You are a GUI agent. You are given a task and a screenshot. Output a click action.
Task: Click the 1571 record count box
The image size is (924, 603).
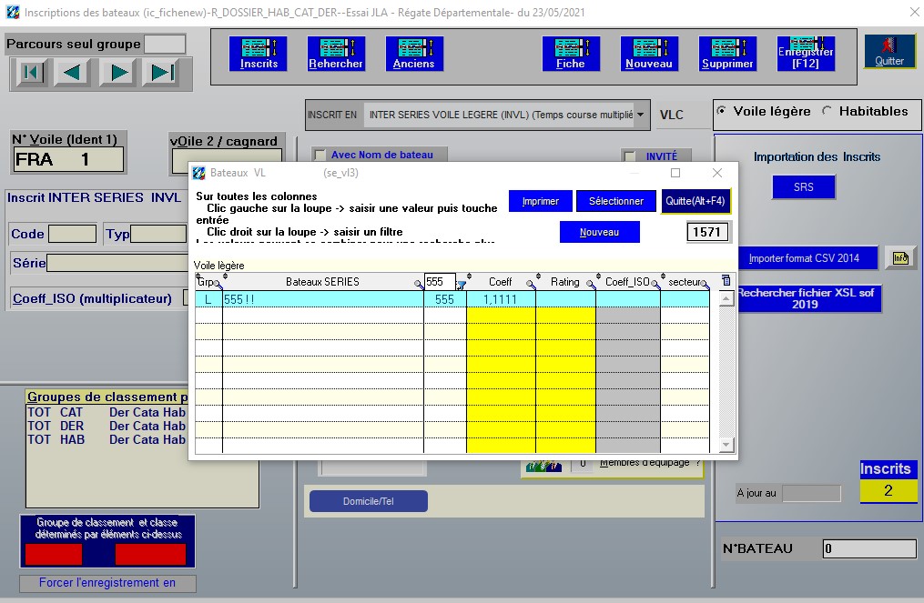[x=707, y=232]
